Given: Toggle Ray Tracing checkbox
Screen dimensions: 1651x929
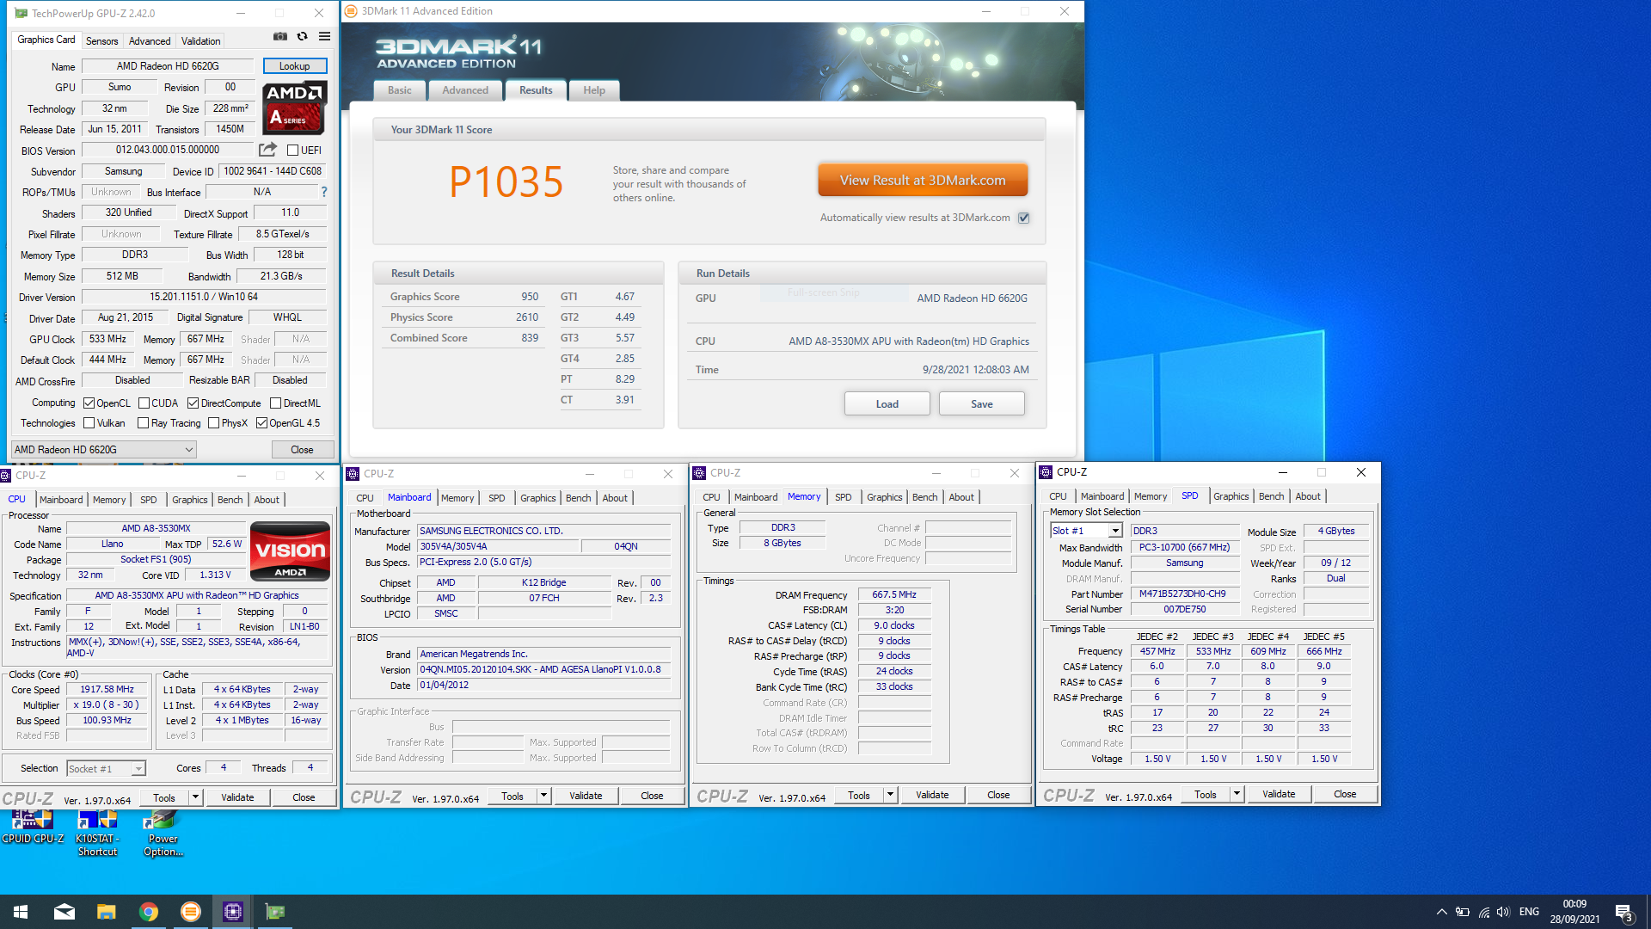Looking at the screenshot, I should point(144,423).
